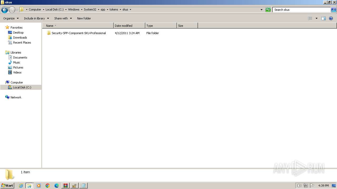Screen dimensions: 337x189
Task: Toggle the preview pane button
Action: 324,18
